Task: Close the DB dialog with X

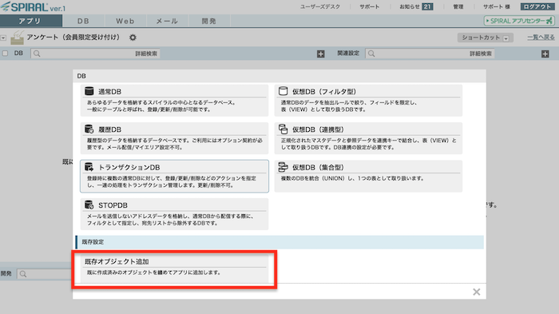Action: click(477, 292)
